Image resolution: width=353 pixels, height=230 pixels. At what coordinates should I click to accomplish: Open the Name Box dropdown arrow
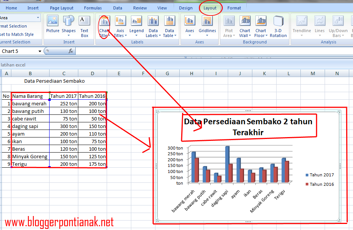[x=40, y=51]
